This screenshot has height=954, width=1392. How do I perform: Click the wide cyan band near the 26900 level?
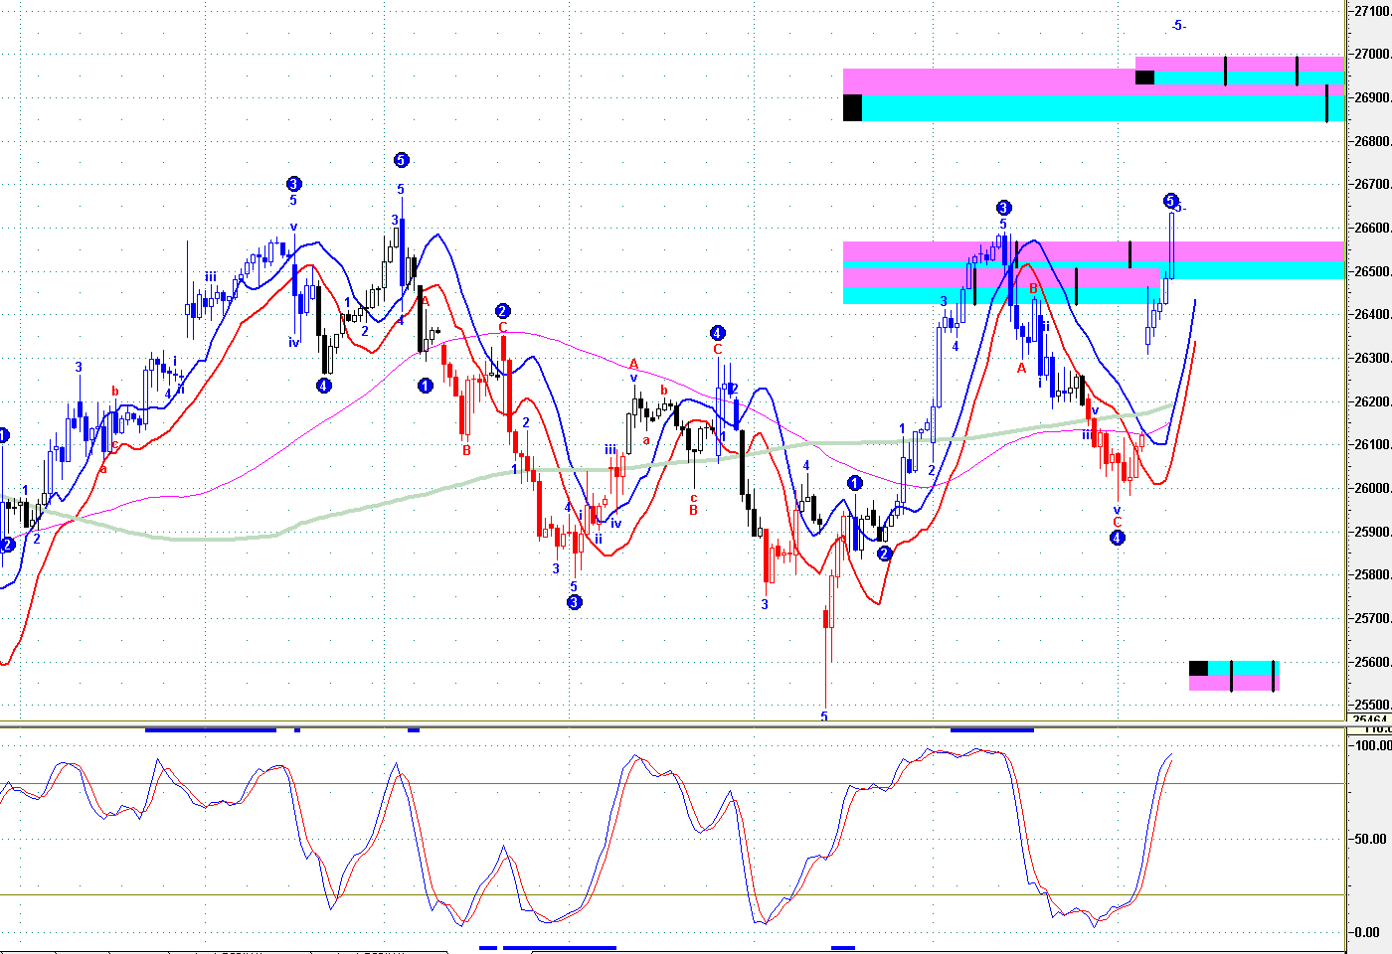(1094, 107)
